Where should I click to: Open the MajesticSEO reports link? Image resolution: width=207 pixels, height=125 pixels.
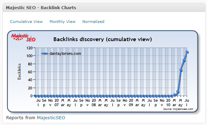51,118
